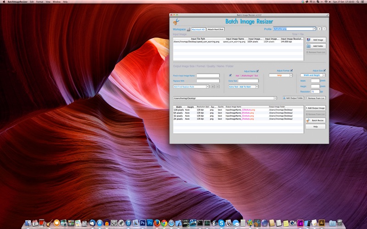
Task: Open the Format menu in menu bar
Action: click(x=40, y=2)
